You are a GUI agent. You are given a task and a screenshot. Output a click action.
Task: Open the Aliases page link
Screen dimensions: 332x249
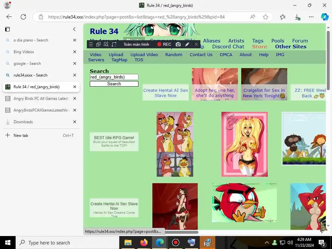tap(212, 41)
